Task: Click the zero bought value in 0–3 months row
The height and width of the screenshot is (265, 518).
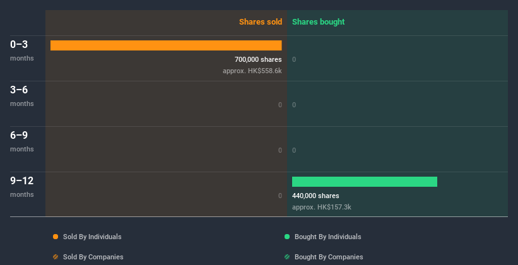Action: pos(294,59)
